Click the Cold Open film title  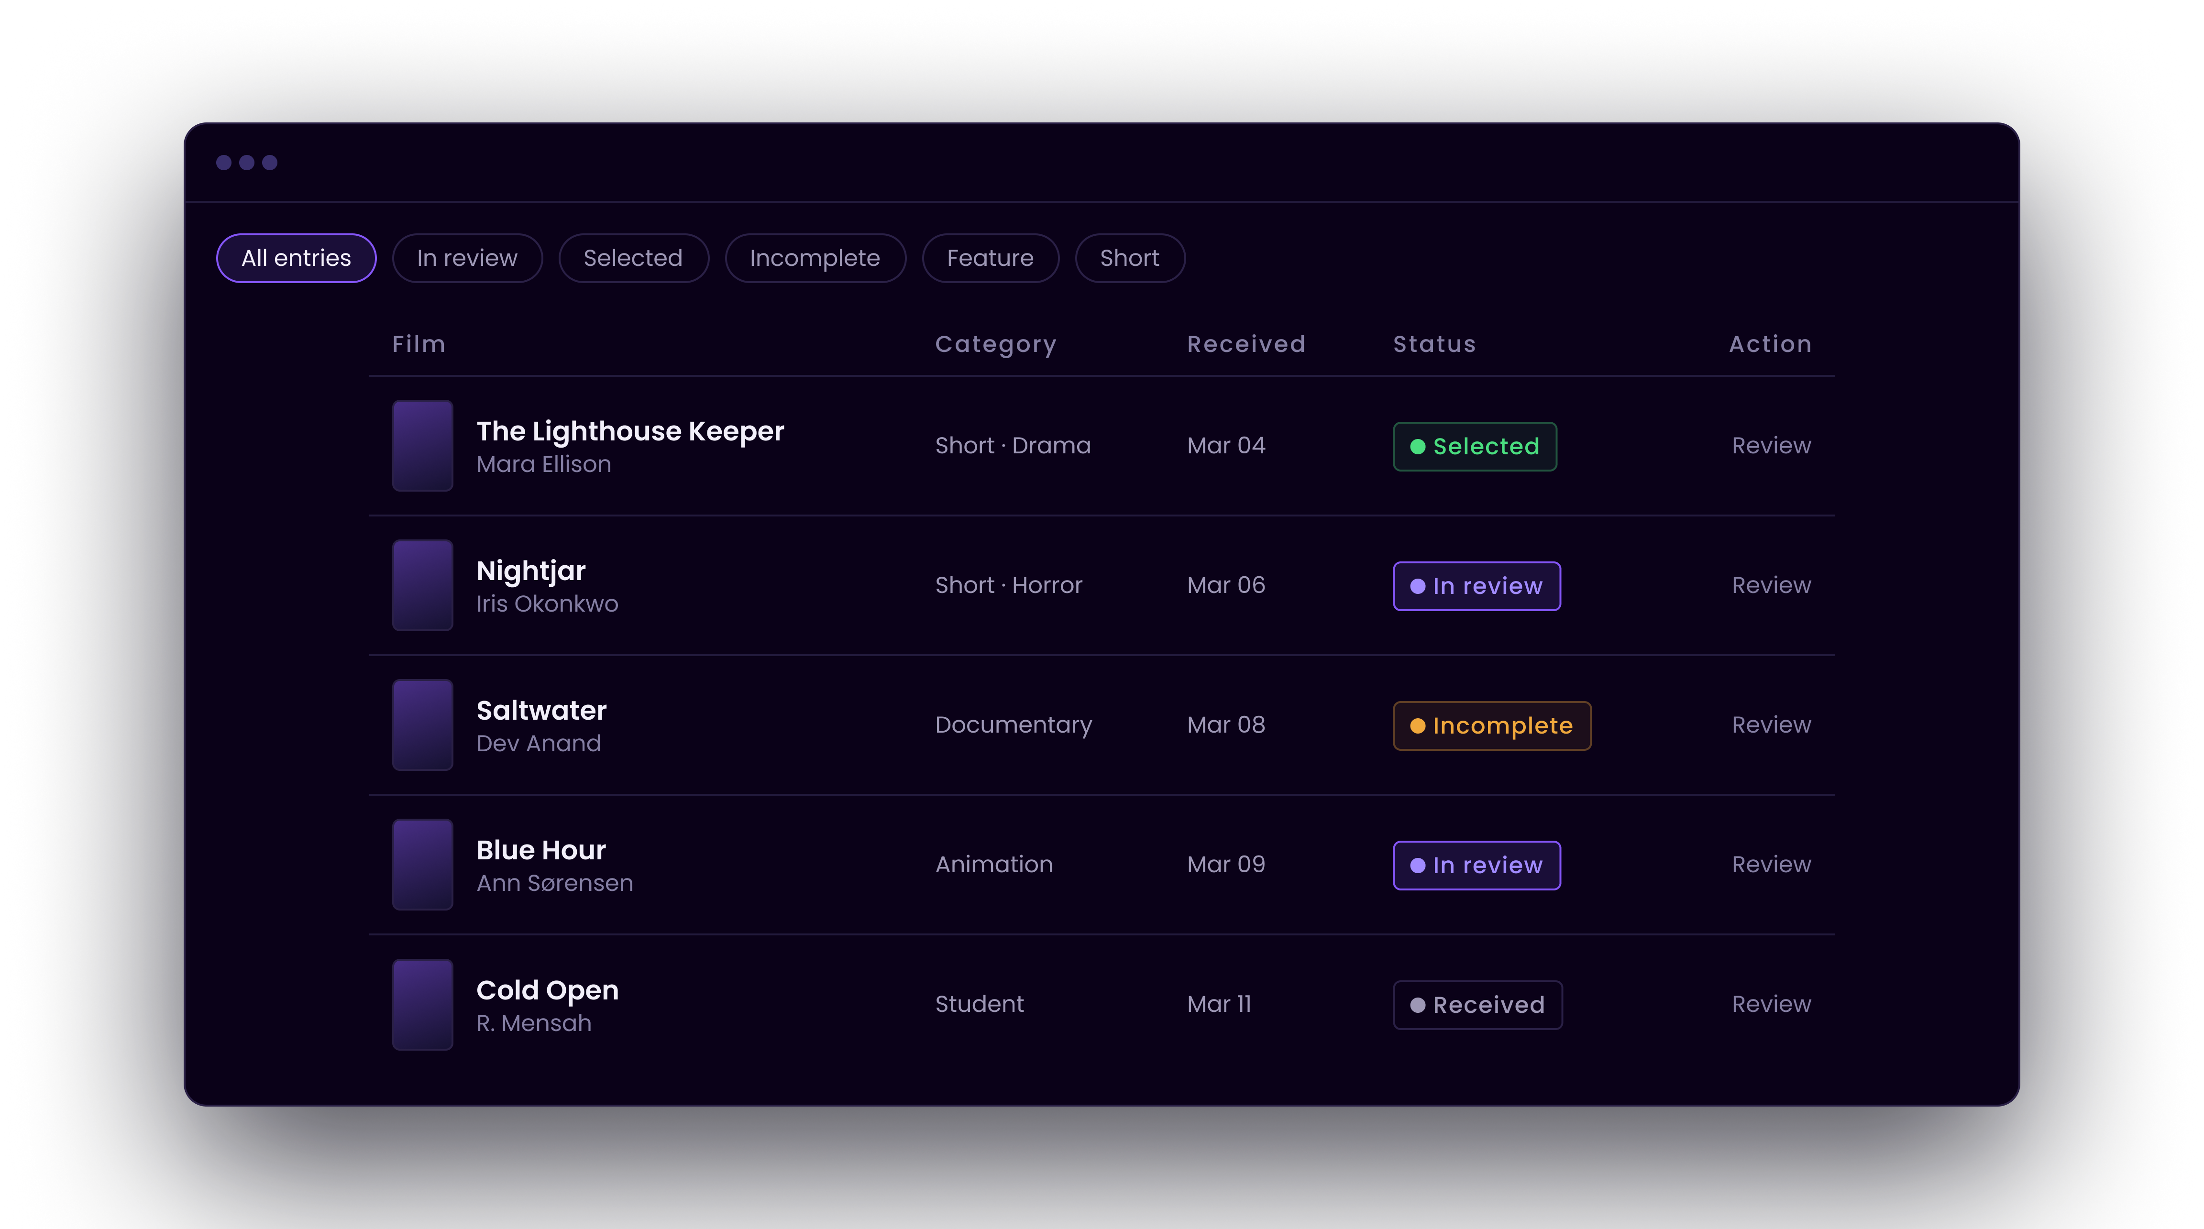[x=547, y=990]
